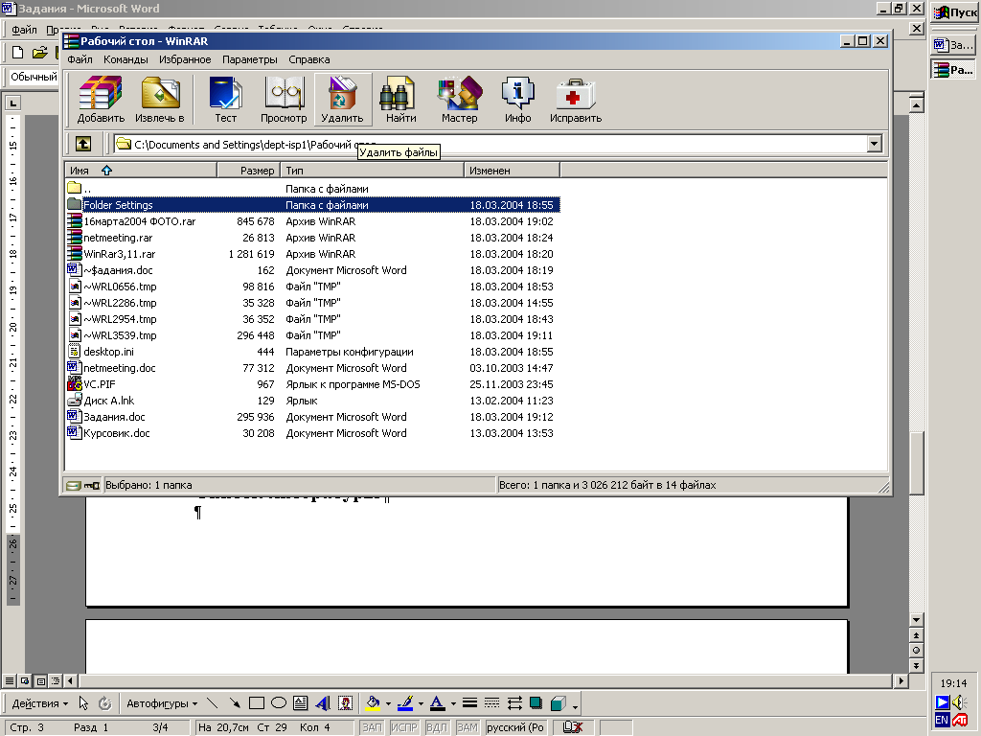Click the Arrow Style icon
This screenshot has width=981, height=736.
click(514, 703)
